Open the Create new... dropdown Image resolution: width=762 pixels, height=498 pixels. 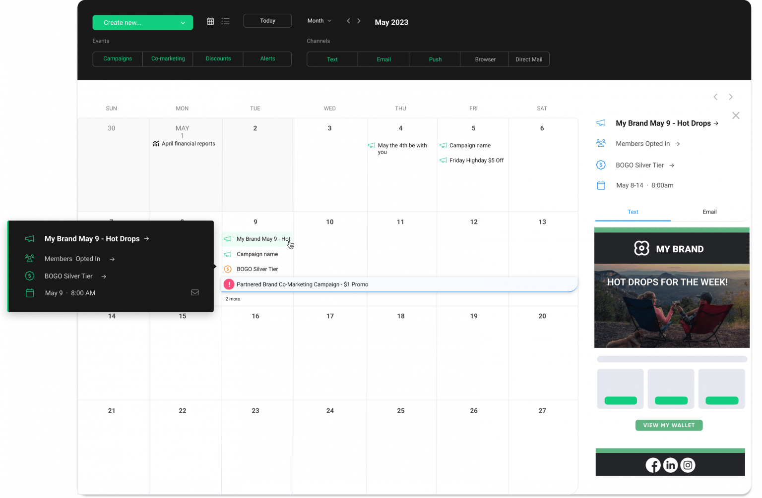[143, 23]
